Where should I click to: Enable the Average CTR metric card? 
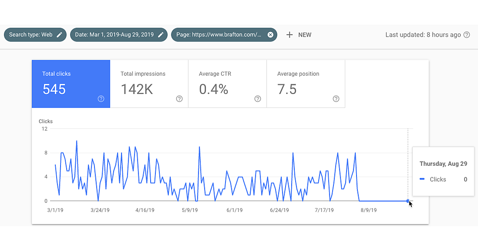click(227, 84)
